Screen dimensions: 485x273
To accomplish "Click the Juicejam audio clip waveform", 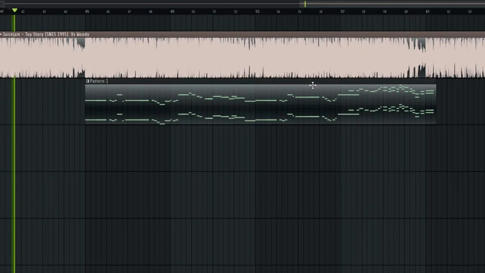I will (242, 57).
